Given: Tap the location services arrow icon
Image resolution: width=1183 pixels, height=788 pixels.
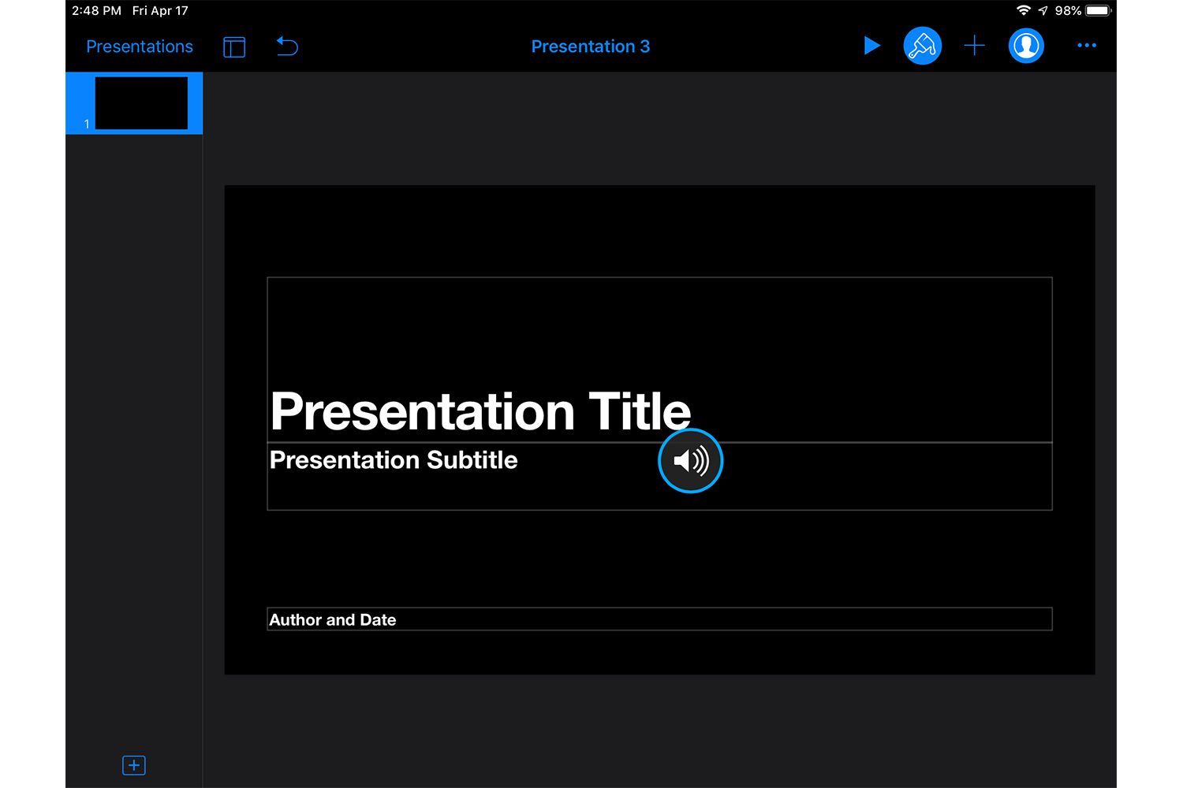Looking at the screenshot, I should click(1043, 11).
